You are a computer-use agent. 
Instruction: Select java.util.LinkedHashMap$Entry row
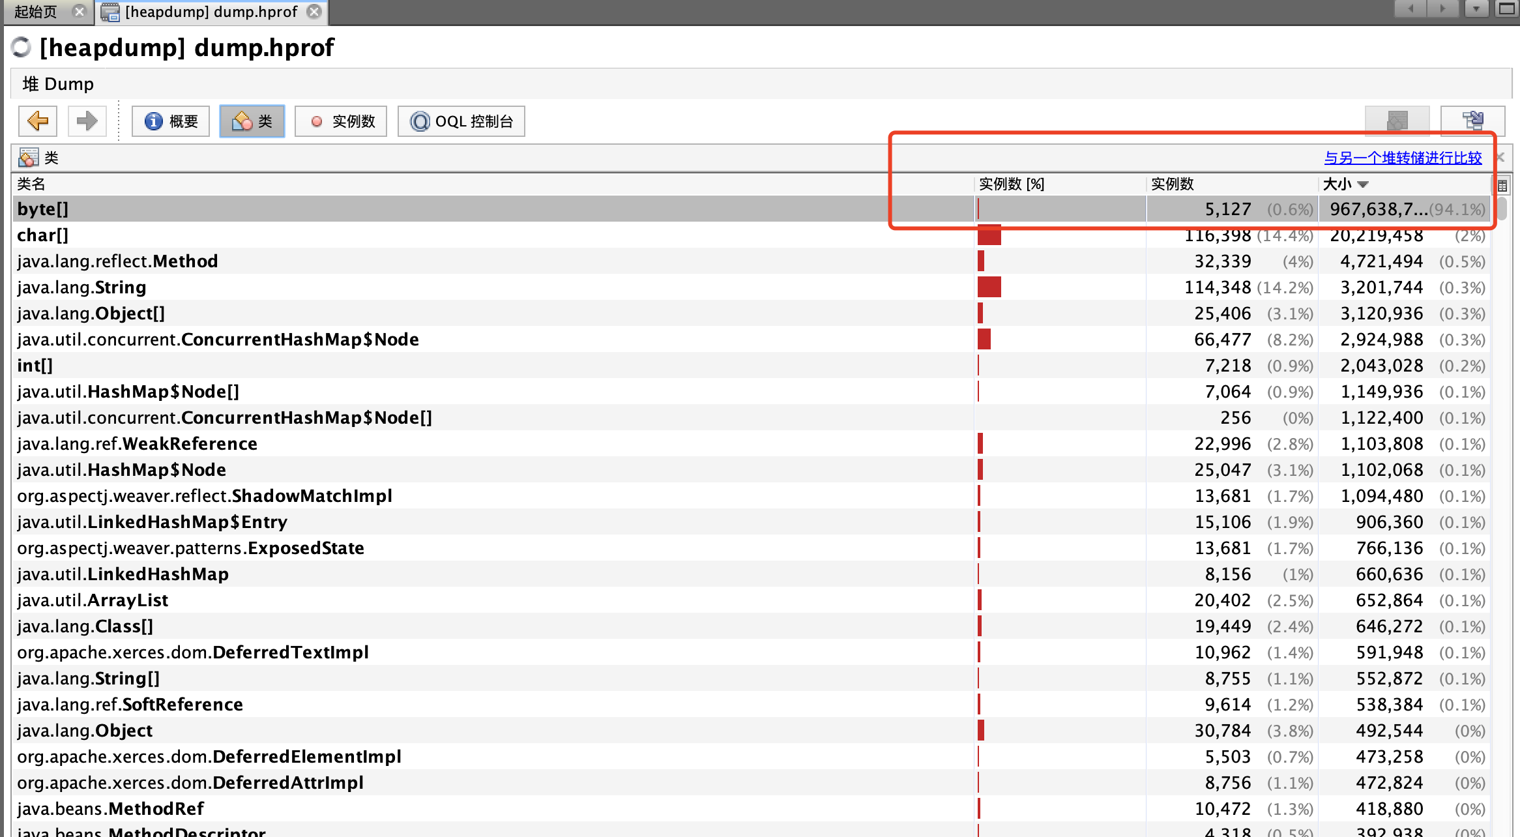(751, 521)
